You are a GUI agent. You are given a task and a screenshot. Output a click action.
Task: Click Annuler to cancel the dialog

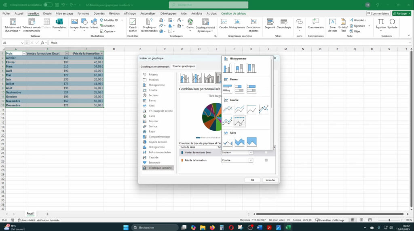[270, 180]
